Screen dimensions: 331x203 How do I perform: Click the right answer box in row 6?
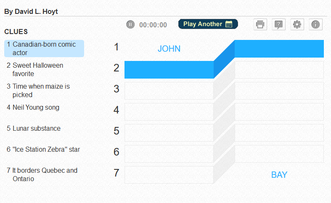279,154
